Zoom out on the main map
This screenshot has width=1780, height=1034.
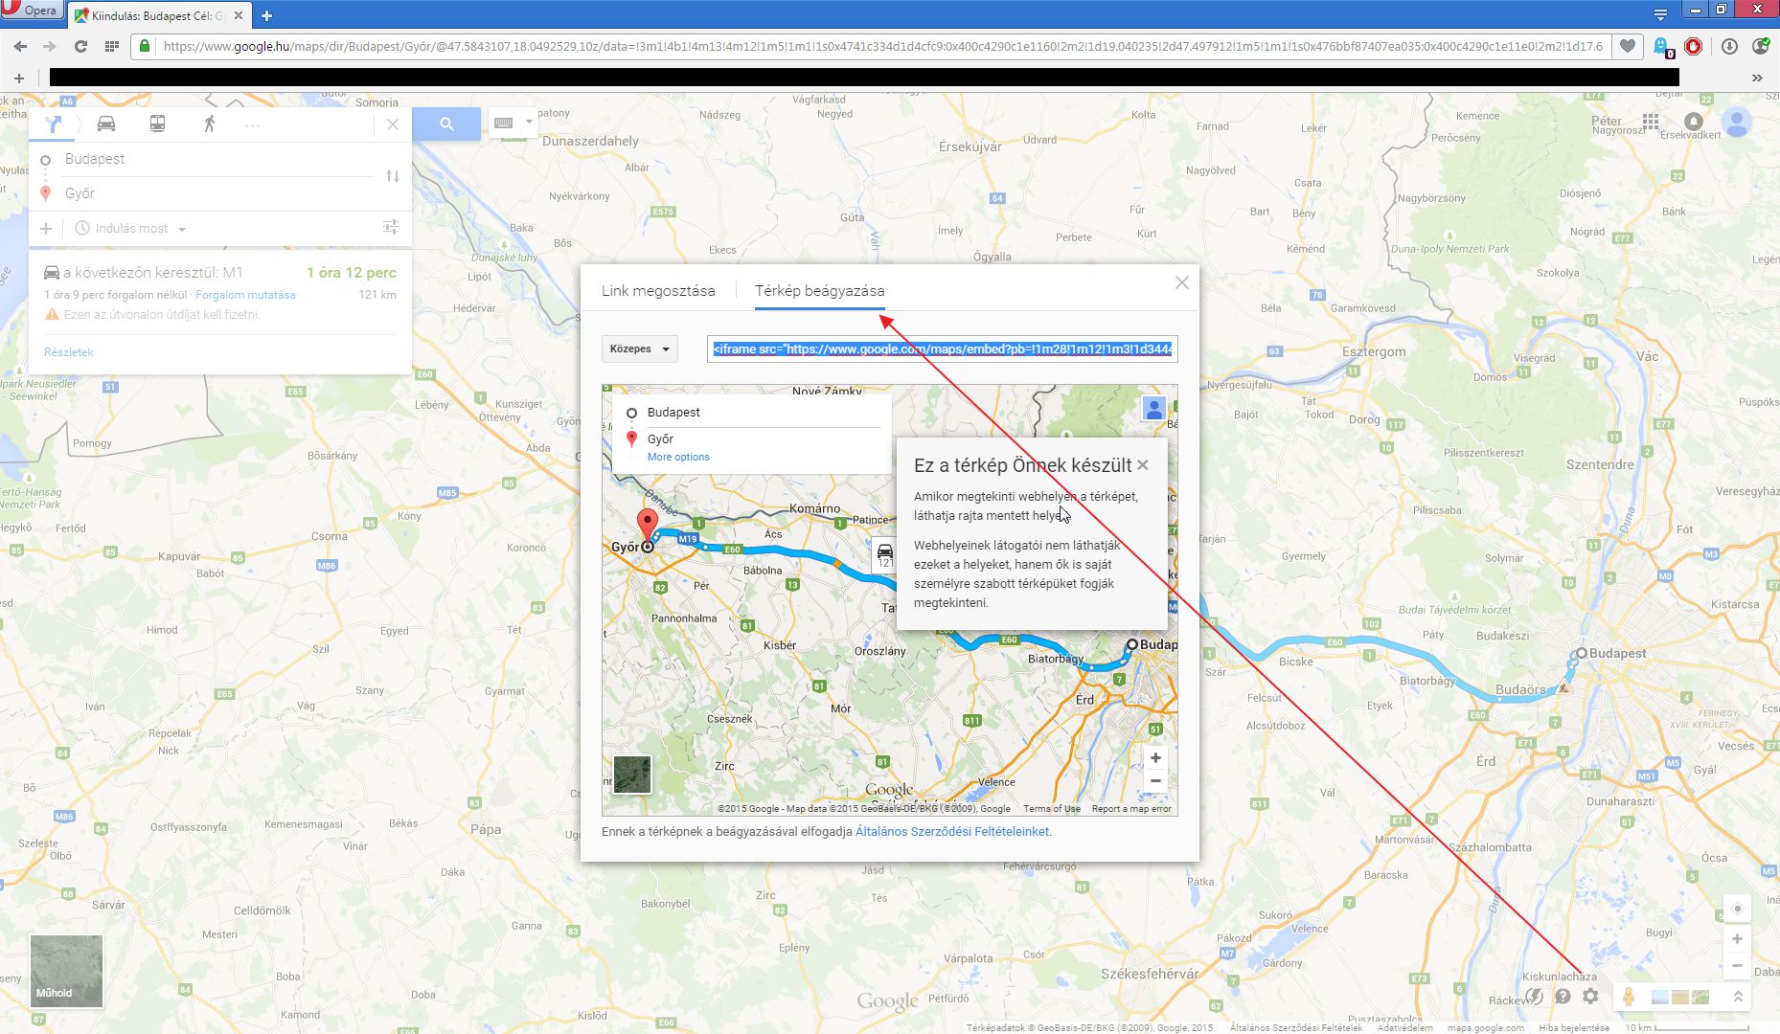[1737, 966]
